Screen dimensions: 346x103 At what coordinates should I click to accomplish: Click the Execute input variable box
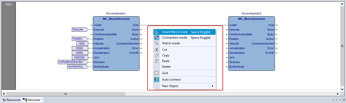pos(79,30)
